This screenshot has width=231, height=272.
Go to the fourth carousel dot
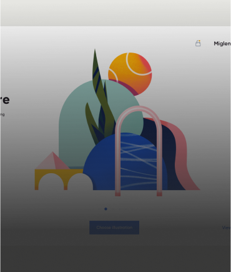tap(119, 209)
